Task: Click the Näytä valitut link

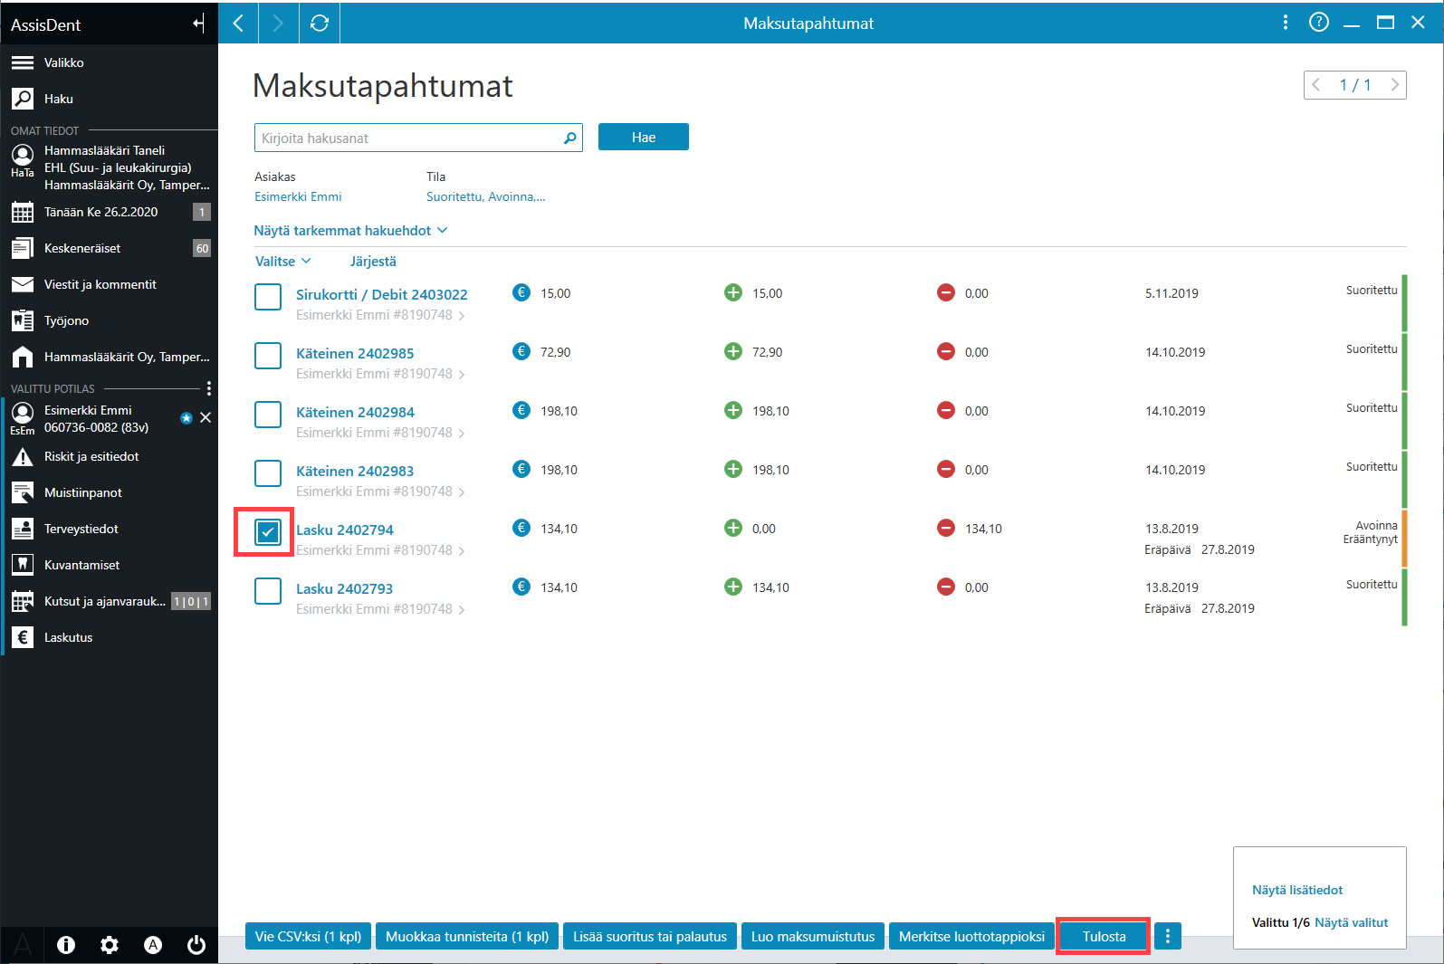Action: coord(1351,922)
